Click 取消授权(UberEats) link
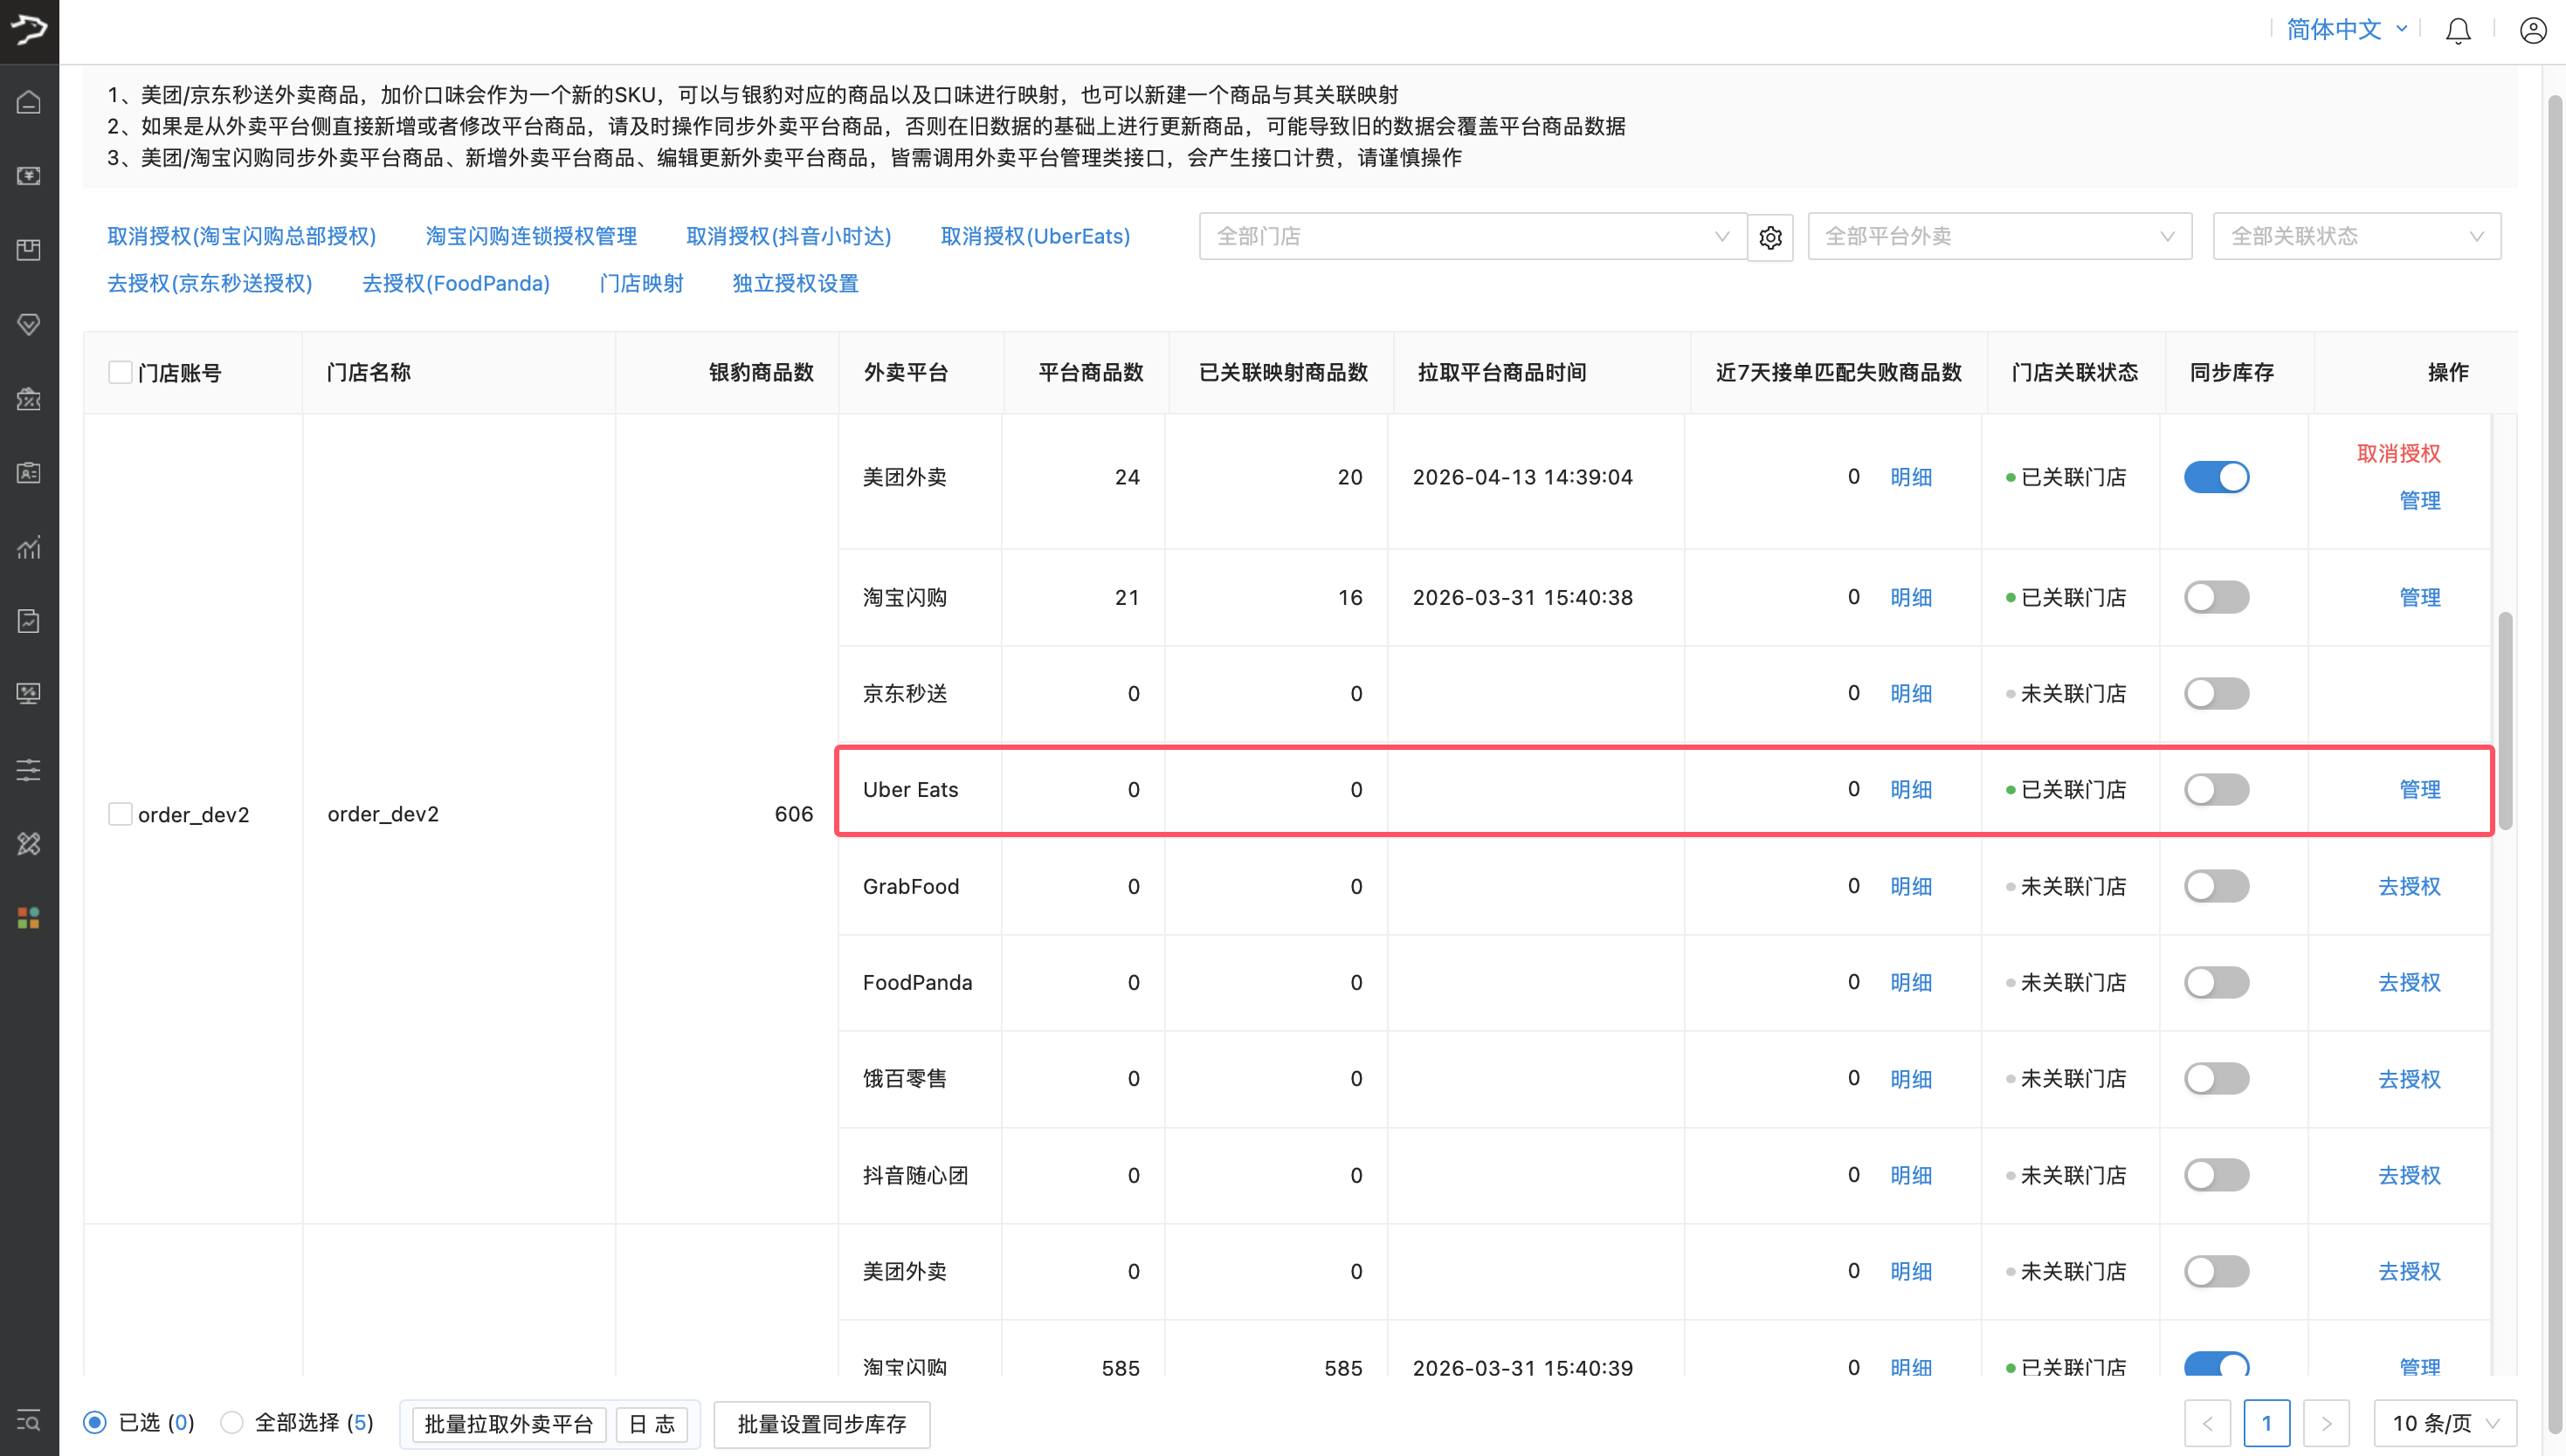 (x=1036, y=237)
